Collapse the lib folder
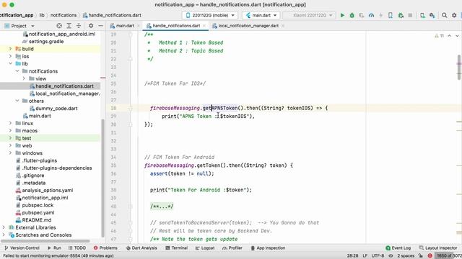Viewport: 462px width, 259px height. click(10, 63)
